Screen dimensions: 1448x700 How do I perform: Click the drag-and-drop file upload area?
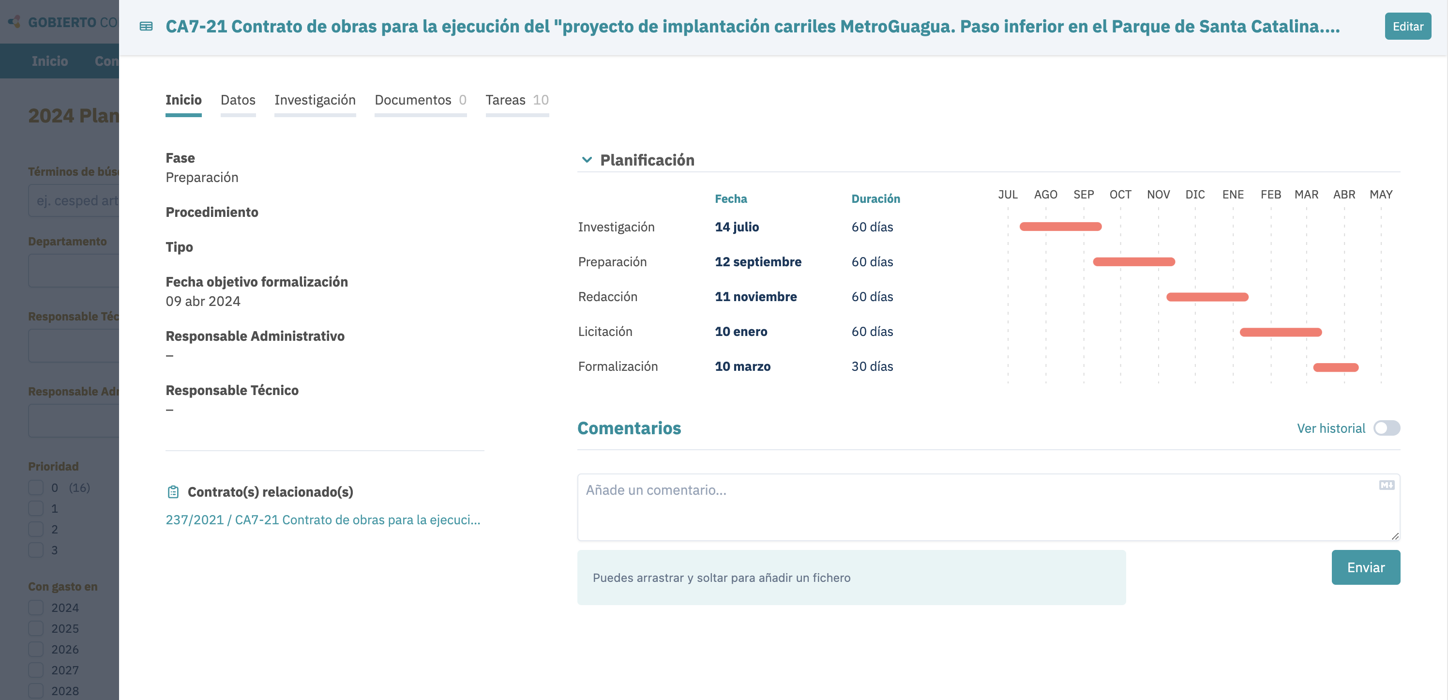(851, 578)
